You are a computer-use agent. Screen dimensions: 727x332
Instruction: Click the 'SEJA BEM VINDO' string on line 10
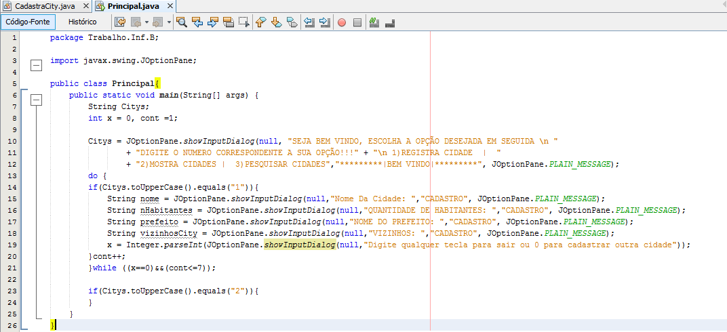423,141
